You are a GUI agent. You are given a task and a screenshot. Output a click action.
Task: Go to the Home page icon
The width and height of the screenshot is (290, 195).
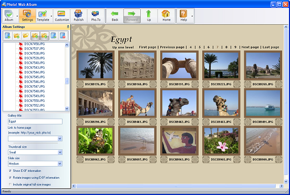(x=166, y=16)
